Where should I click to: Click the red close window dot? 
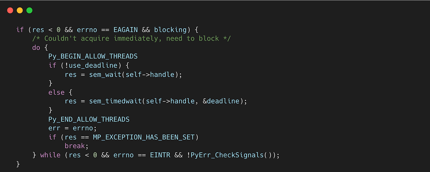tap(10, 10)
